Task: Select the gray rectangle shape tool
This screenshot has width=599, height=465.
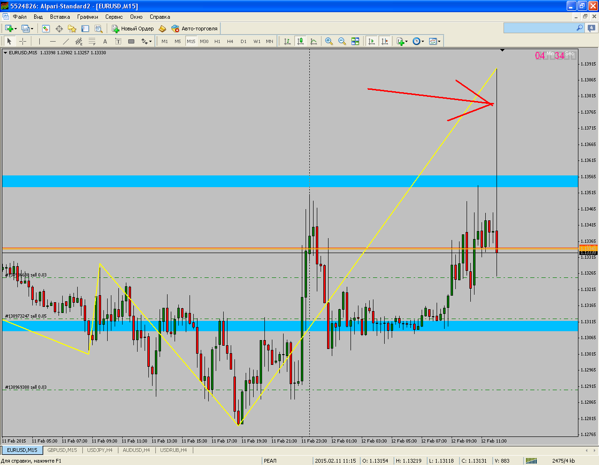Action: click(131, 41)
